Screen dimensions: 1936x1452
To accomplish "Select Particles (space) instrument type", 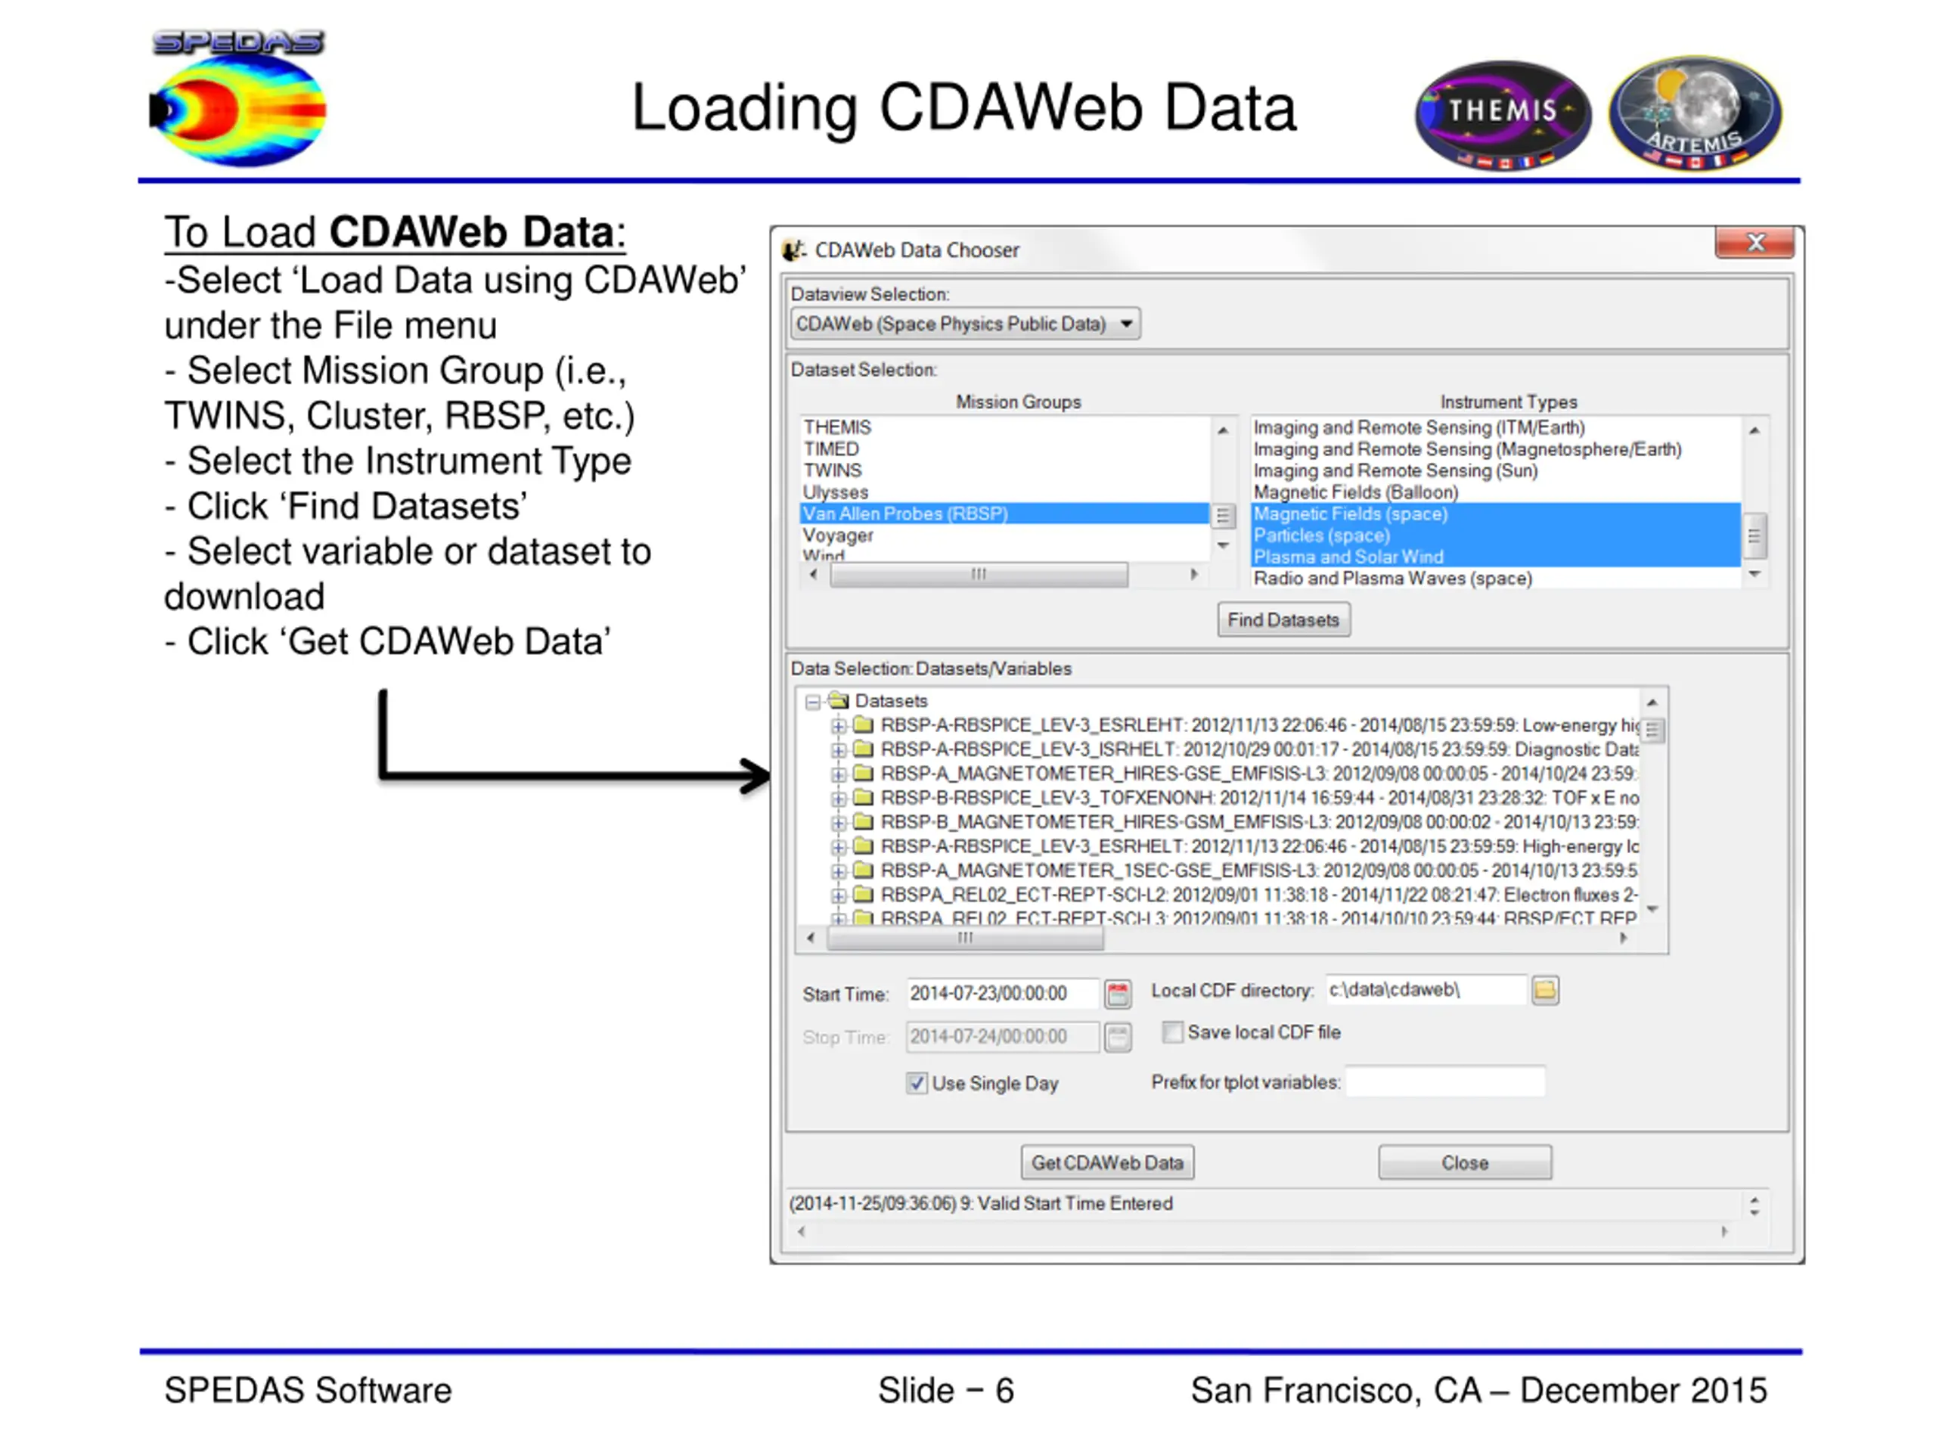I will [1496, 535].
